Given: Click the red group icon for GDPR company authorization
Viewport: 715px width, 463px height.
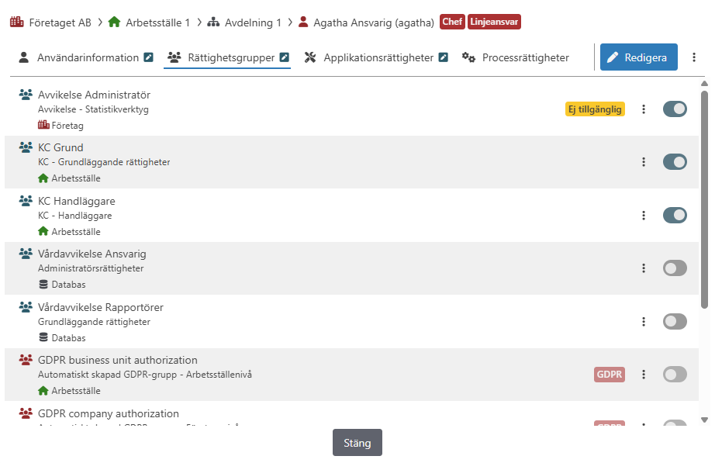Looking at the screenshot, I should pyautogui.click(x=26, y=413).
